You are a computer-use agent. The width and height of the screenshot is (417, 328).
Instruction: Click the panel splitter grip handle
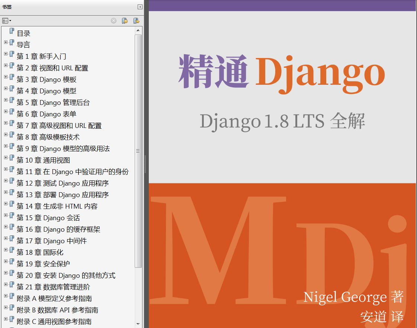(145, 164)
